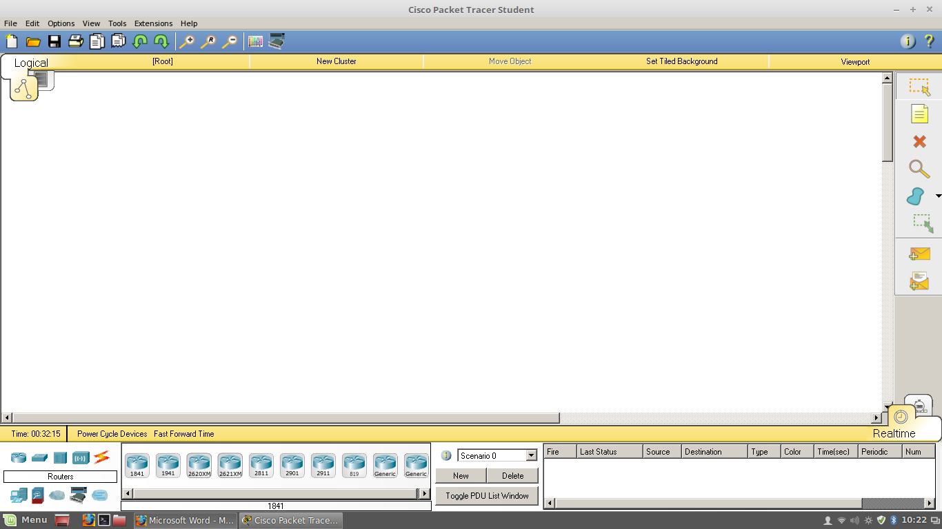Expand the shape tool dropdown arrow
Viewport: 942px width, 529px height.
[x=937, y=196]
